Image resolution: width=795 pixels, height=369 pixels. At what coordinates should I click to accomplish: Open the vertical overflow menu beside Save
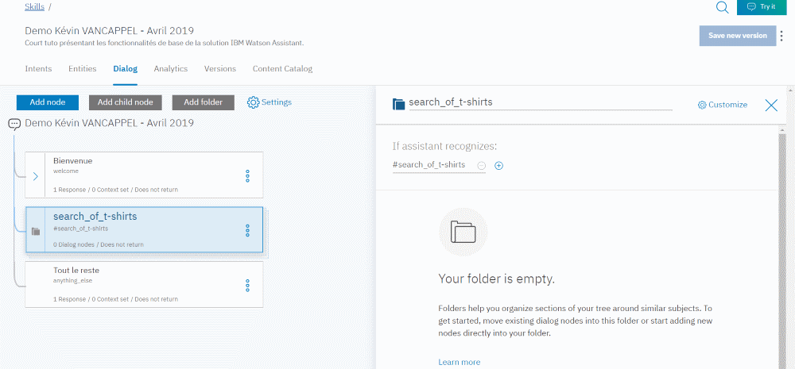pyautogui.click(x=781, y=36)
